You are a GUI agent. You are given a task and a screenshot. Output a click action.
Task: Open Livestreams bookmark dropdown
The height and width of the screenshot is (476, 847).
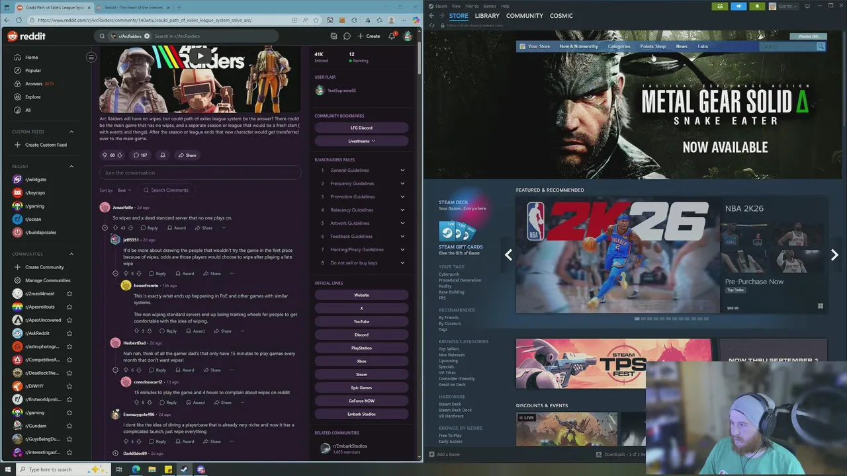coord(361,141)
